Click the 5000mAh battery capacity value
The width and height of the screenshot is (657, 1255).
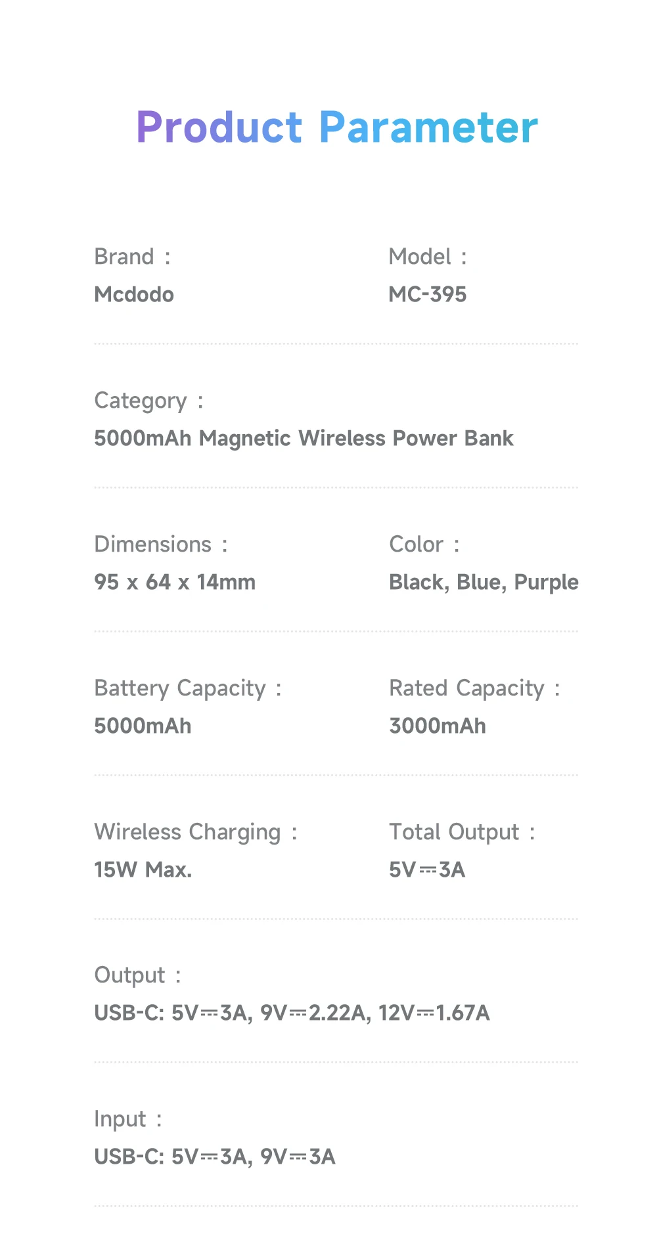pyautogui.click(x=143, y=726)
